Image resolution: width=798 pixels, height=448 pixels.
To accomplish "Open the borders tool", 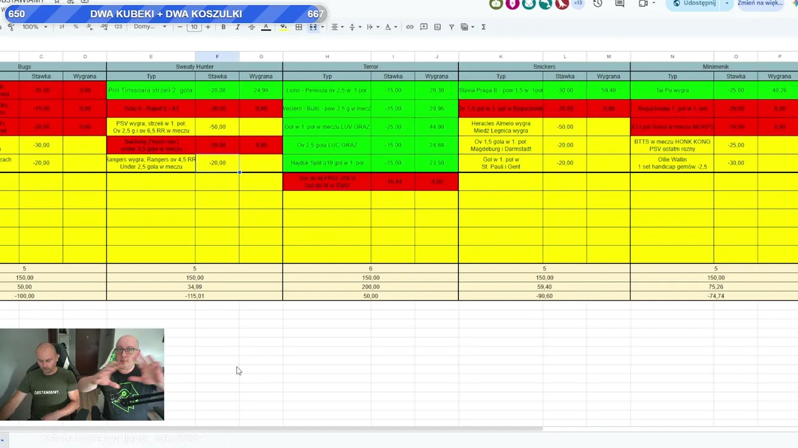I will pos(299,27).
